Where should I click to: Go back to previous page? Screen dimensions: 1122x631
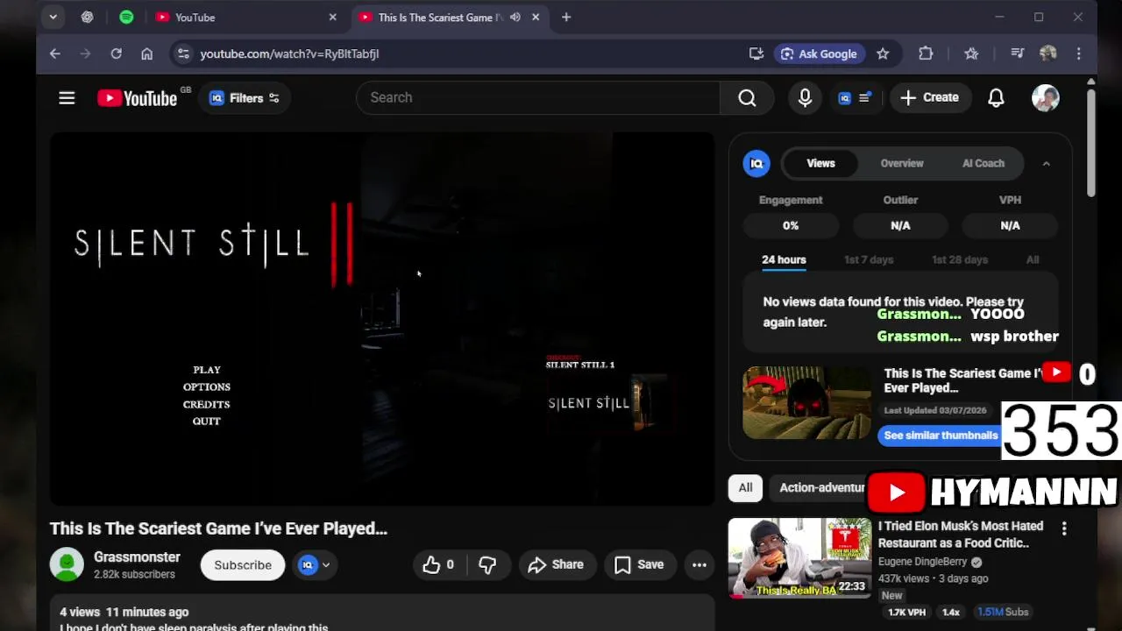55,53
